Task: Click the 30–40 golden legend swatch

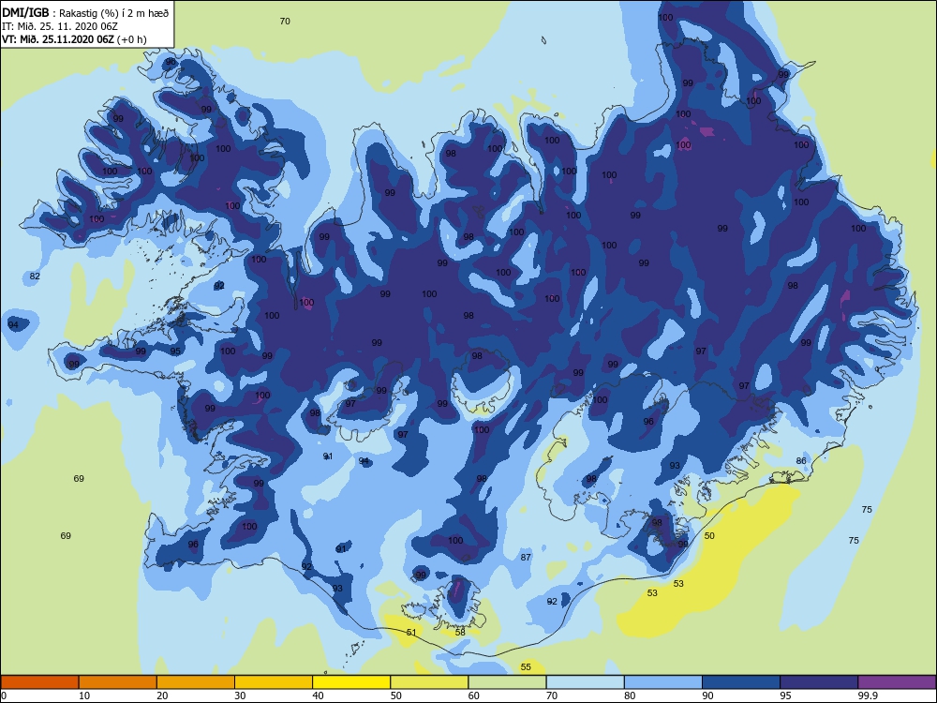Action: (274, 682)
